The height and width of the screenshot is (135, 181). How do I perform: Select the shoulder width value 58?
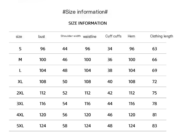pos(65,126)
